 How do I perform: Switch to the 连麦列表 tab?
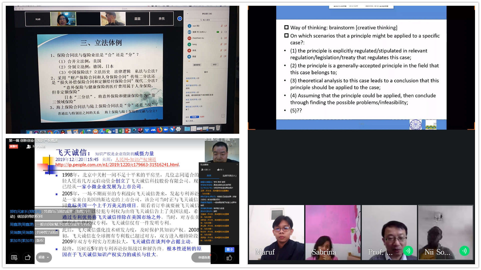229,176
